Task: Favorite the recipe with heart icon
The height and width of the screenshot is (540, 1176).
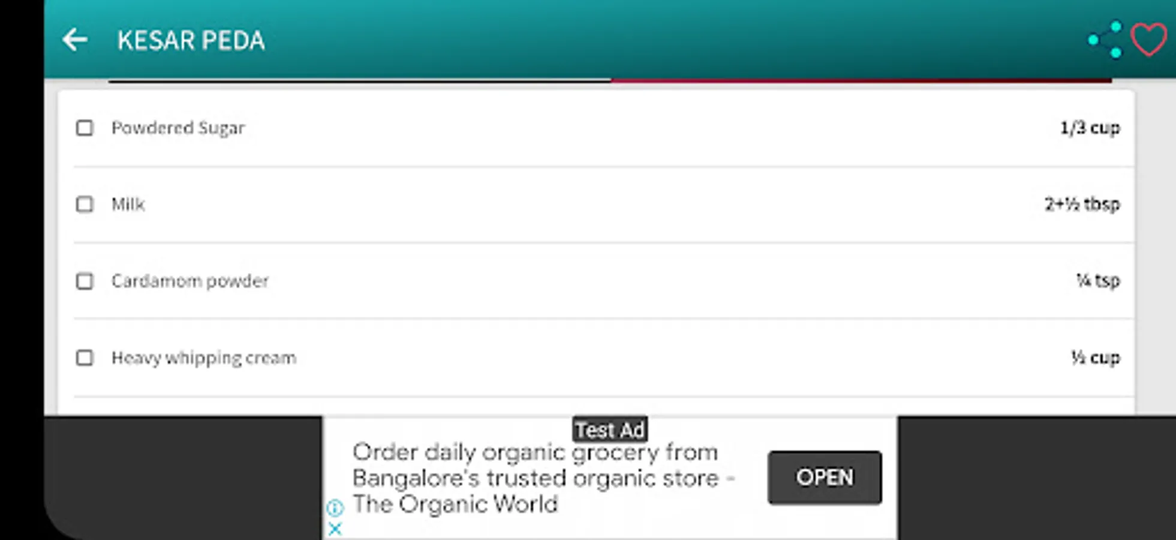Action: point(1148,40)
